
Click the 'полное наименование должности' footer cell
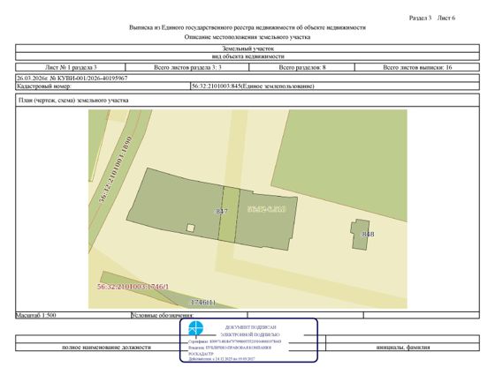click(106, 347)
